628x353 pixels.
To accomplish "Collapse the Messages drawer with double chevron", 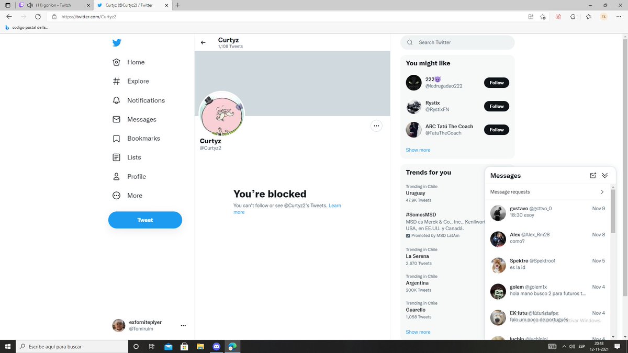I will (x=605, y=176).
